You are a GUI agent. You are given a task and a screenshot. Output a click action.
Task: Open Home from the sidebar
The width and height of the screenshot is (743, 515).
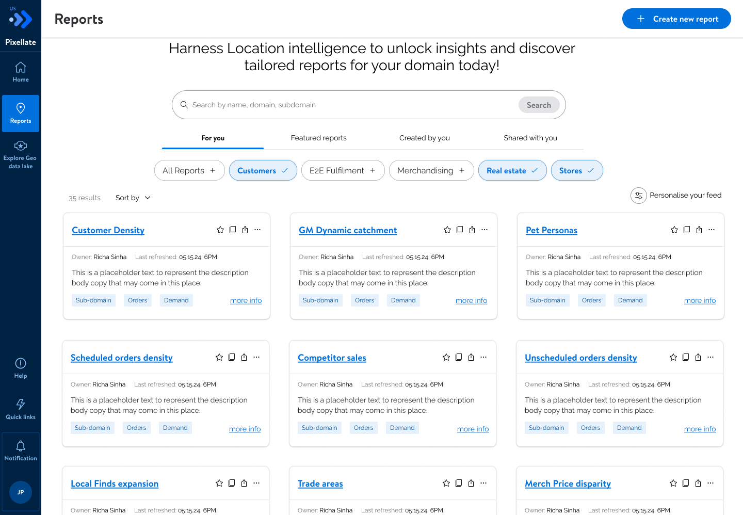click(x=21, y=72)
